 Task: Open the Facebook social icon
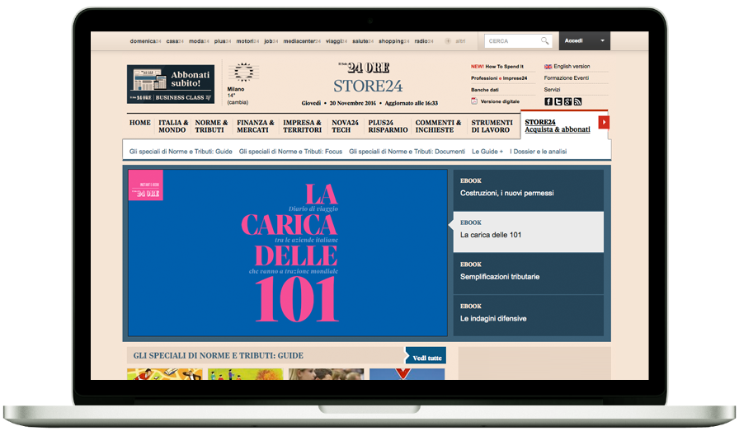[548, 101]
